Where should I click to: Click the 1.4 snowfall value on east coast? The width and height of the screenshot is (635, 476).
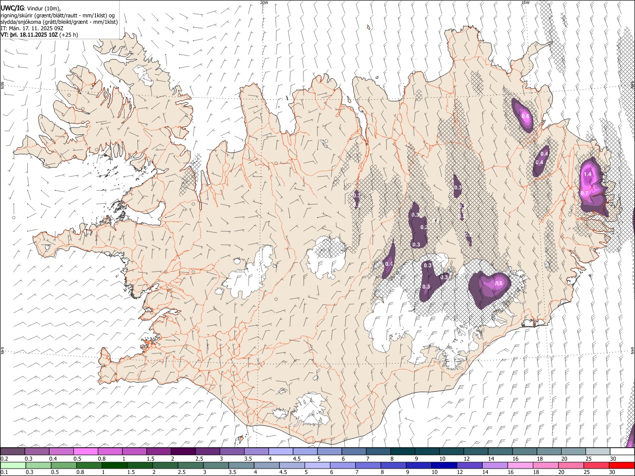[588, 174]
